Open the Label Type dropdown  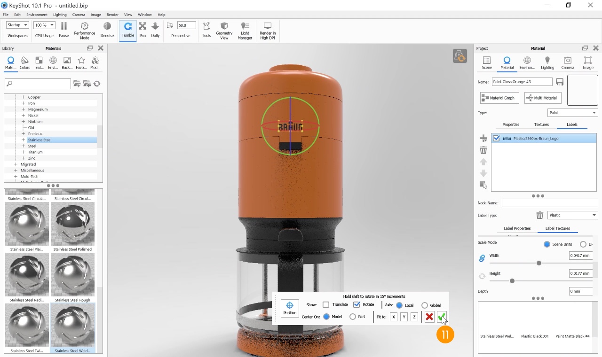pyautogui.click(x=572, y=215)
